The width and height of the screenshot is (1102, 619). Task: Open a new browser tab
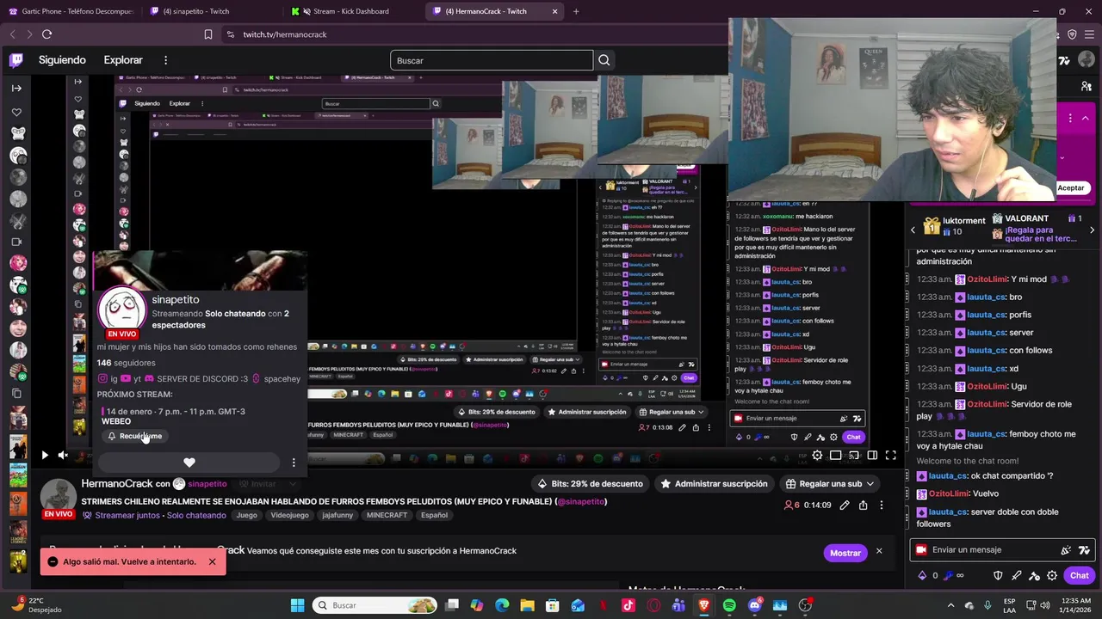point(576,11)
